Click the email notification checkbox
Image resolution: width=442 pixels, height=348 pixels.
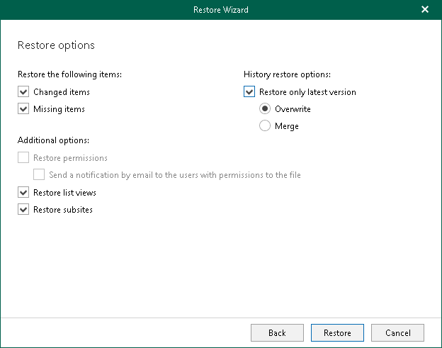(x=39, y=174)
